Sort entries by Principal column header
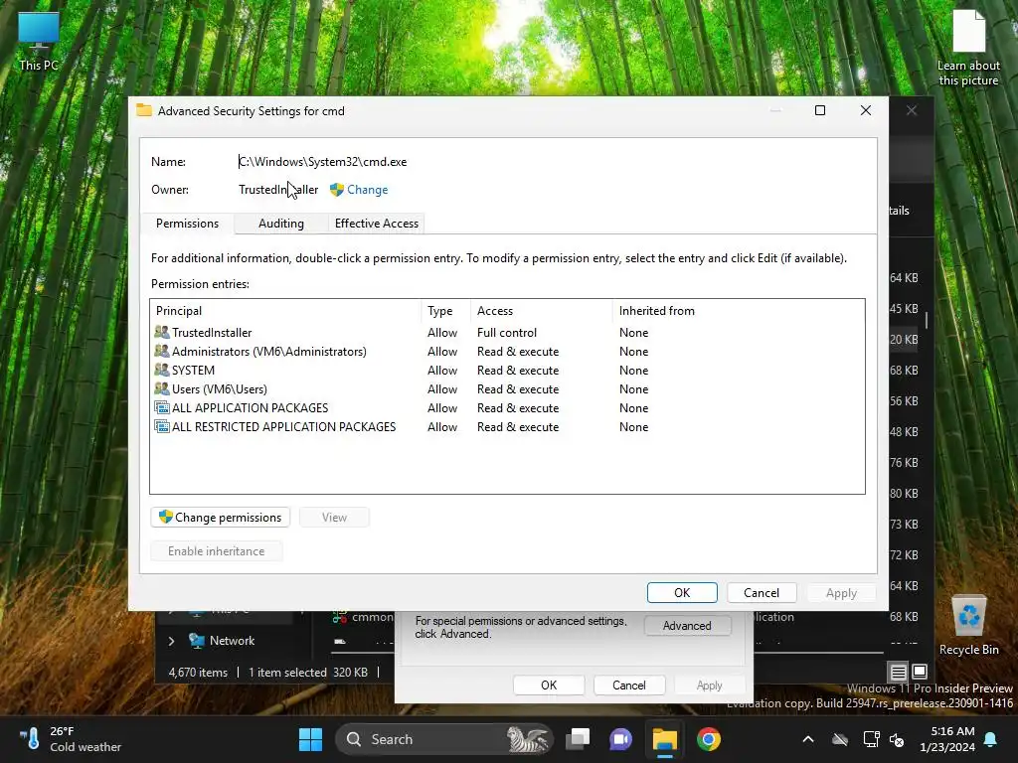The image size is (1018, 763). pos(285,311)
